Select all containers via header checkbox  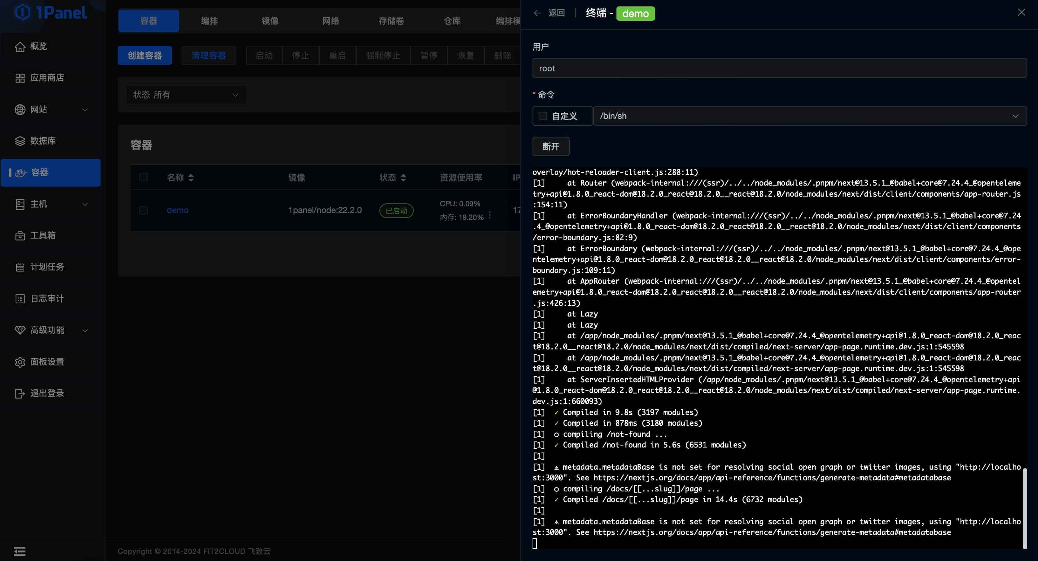[x=143, y=177]
